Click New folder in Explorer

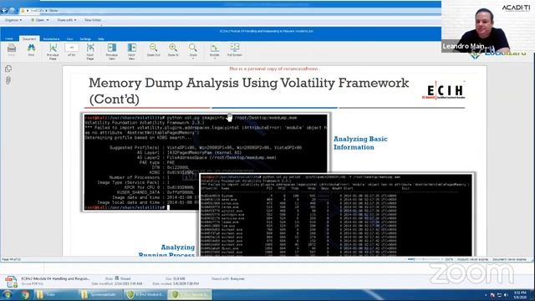coord(93,20)
